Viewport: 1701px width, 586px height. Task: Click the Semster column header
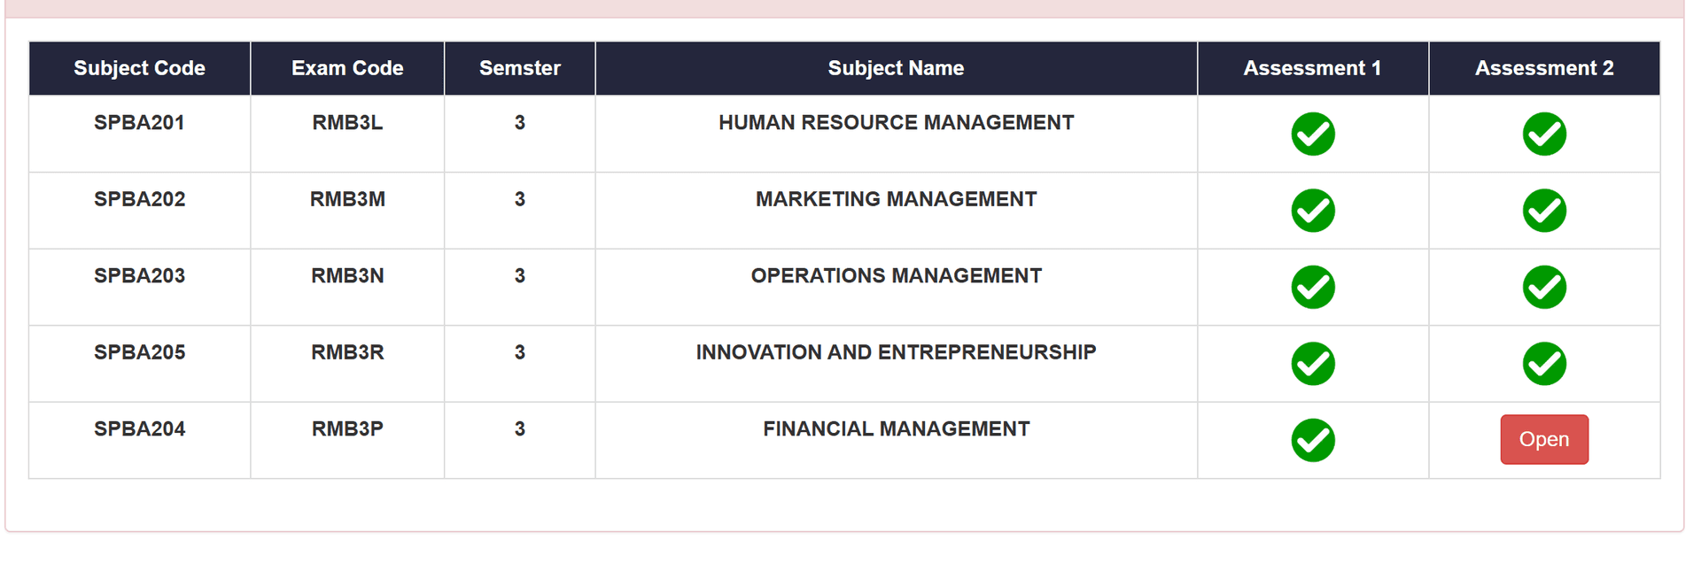tap(519, 68)
